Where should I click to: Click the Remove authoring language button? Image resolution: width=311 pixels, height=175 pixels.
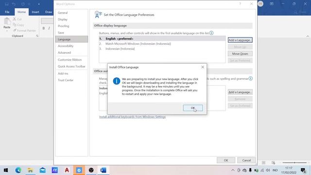[x=240, y=99]
